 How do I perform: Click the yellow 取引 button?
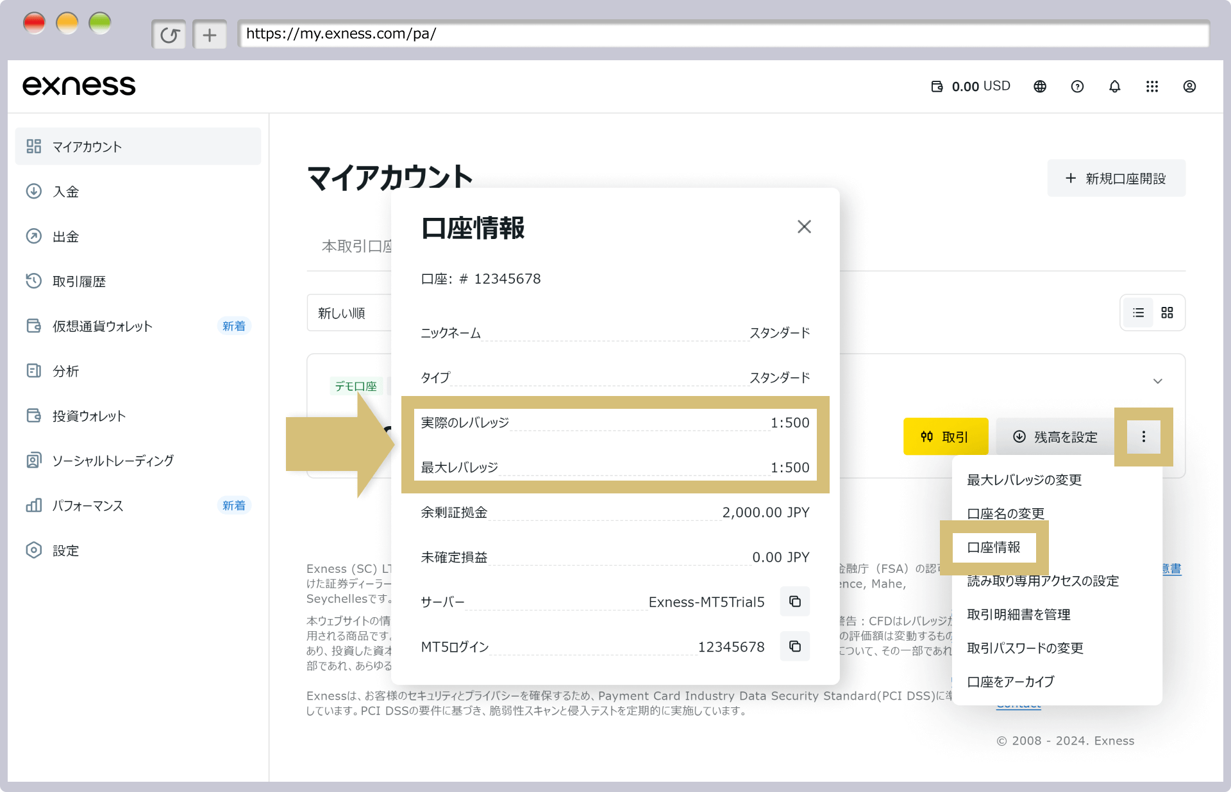point(946,437)
